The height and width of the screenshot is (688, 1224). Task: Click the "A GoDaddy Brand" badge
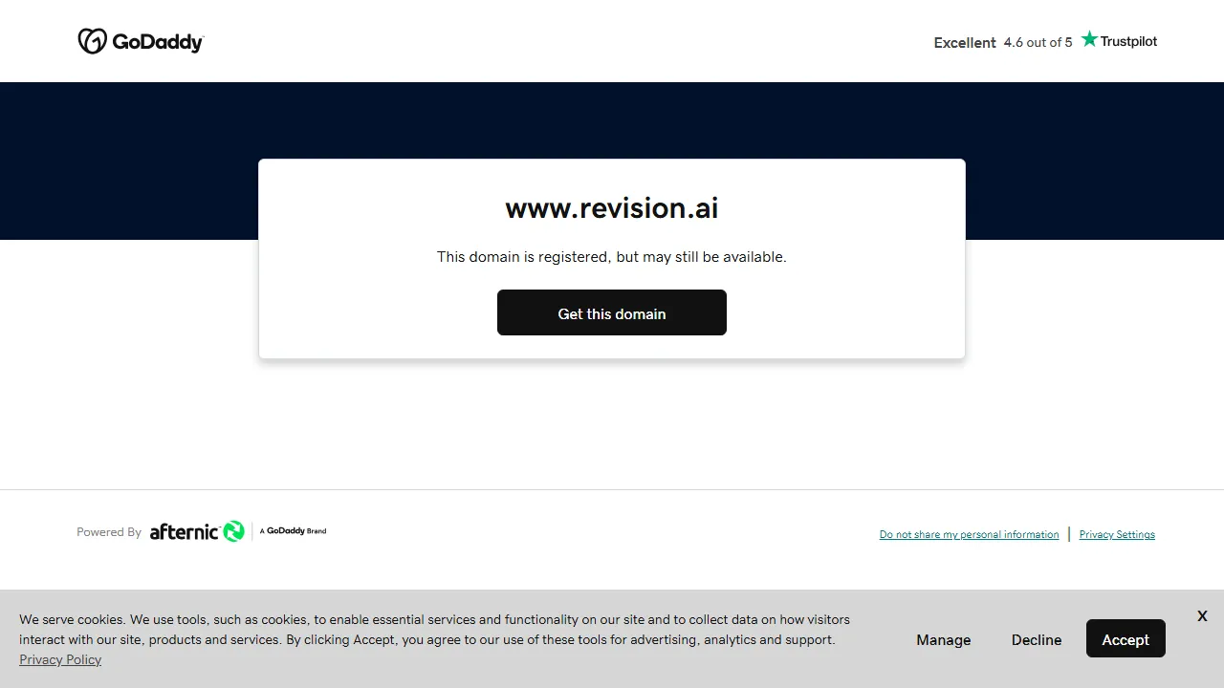[293, 530]
